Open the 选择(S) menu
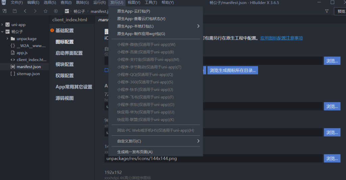This screenshot has height=180, width=346. (50, 3)
